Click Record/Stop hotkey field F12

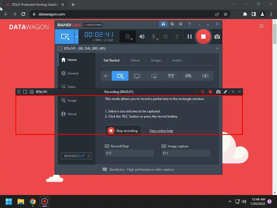pyautogui.click(x=129, y=153)
